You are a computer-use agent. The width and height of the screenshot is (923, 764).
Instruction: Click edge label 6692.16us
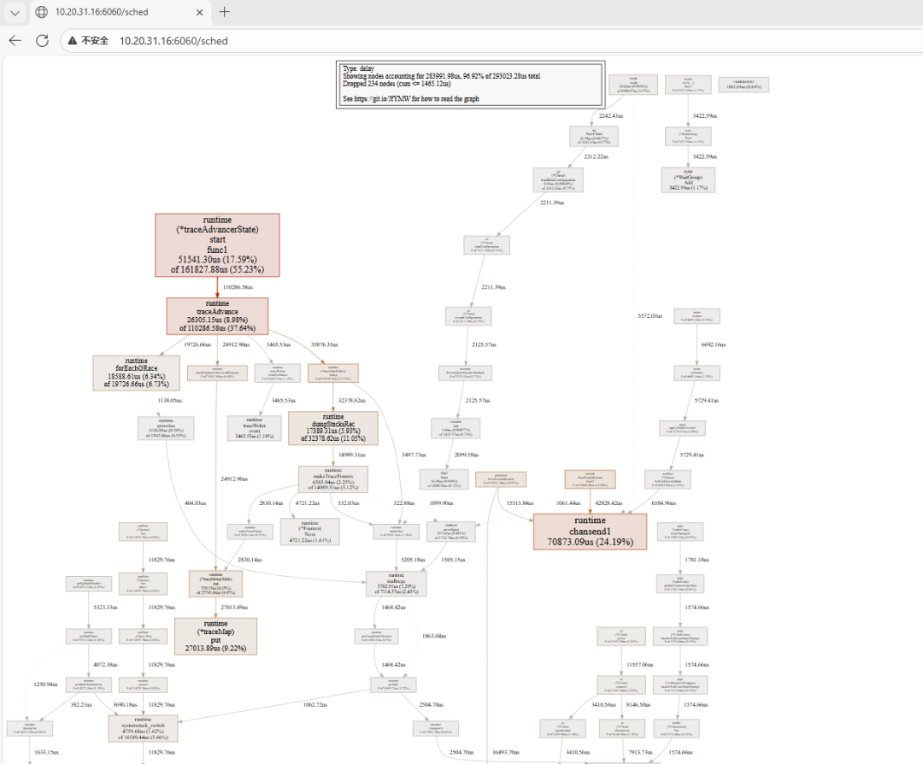(x=714, y=344)
